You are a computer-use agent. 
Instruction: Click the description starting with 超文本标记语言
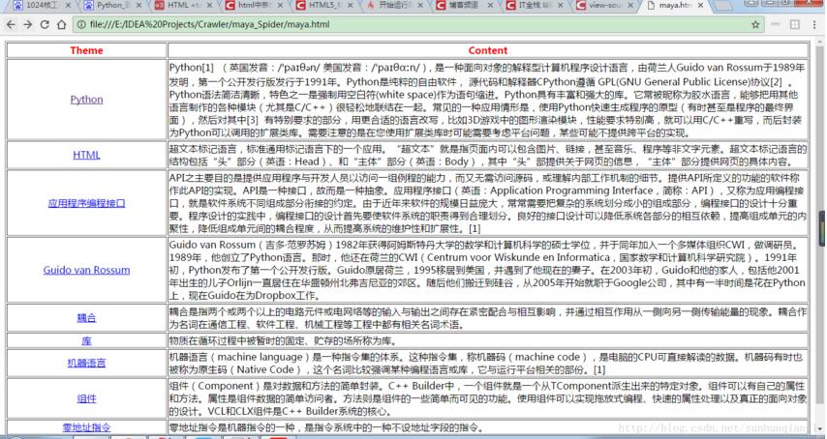488,156
